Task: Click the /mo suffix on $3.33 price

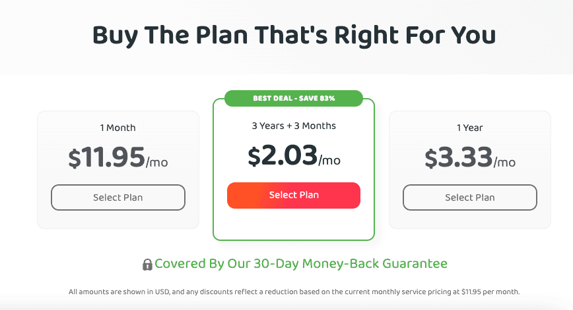Action: click(x=504, y=163)
